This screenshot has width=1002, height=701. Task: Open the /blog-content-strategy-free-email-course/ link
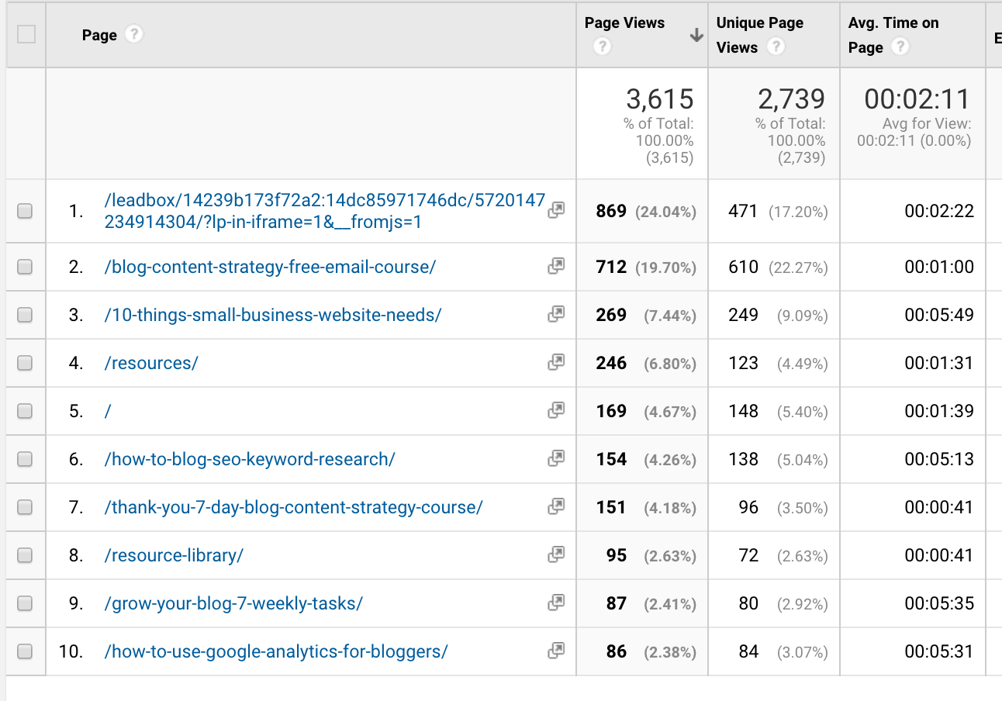point(270,267)
